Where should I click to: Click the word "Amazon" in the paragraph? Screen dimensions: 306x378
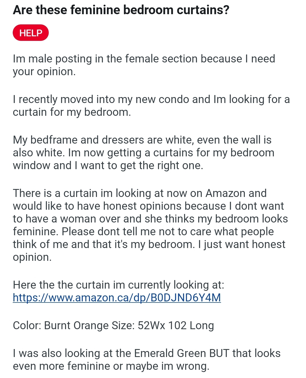226,193
